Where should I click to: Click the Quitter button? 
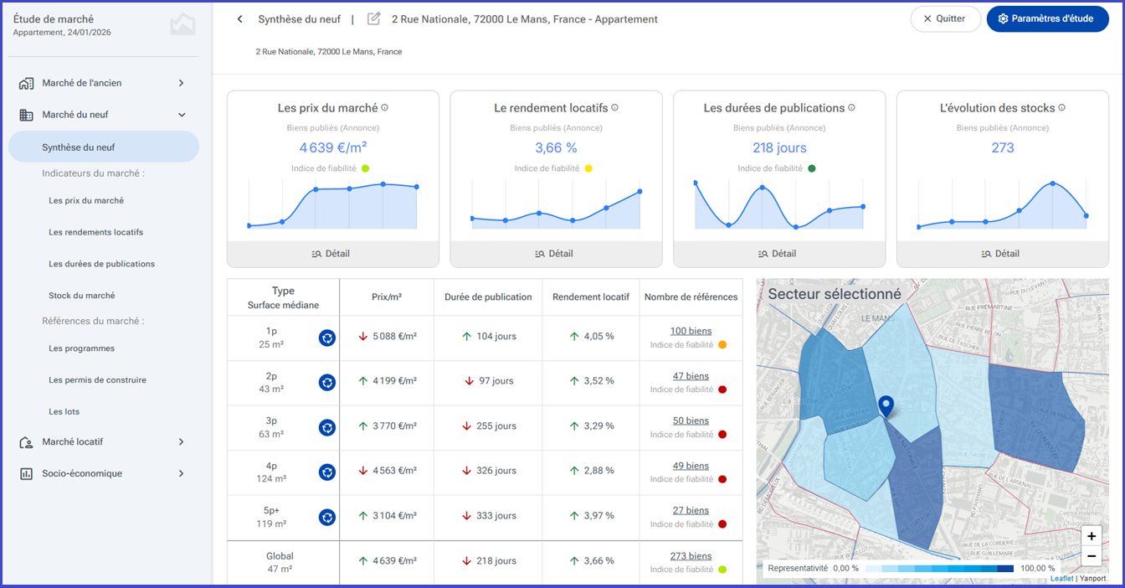(946, 18)
